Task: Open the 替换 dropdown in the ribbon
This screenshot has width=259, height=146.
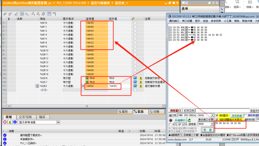Action: tap(228, 7)
